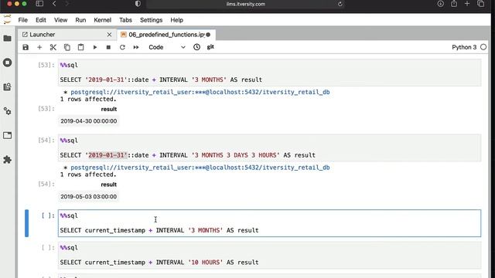Open the cell type Code dropdown
The height and width of the screenshot is (278, 495).
pos(167,47)
